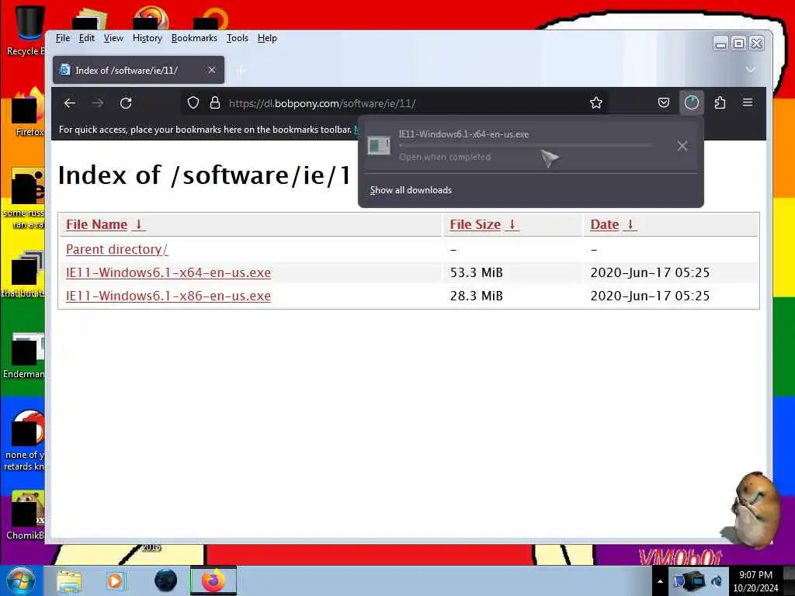Open the Extensions puzzle-piece icon
This screenshot has height=596, width=795.
pyautogui.click(x=720, y=103)
